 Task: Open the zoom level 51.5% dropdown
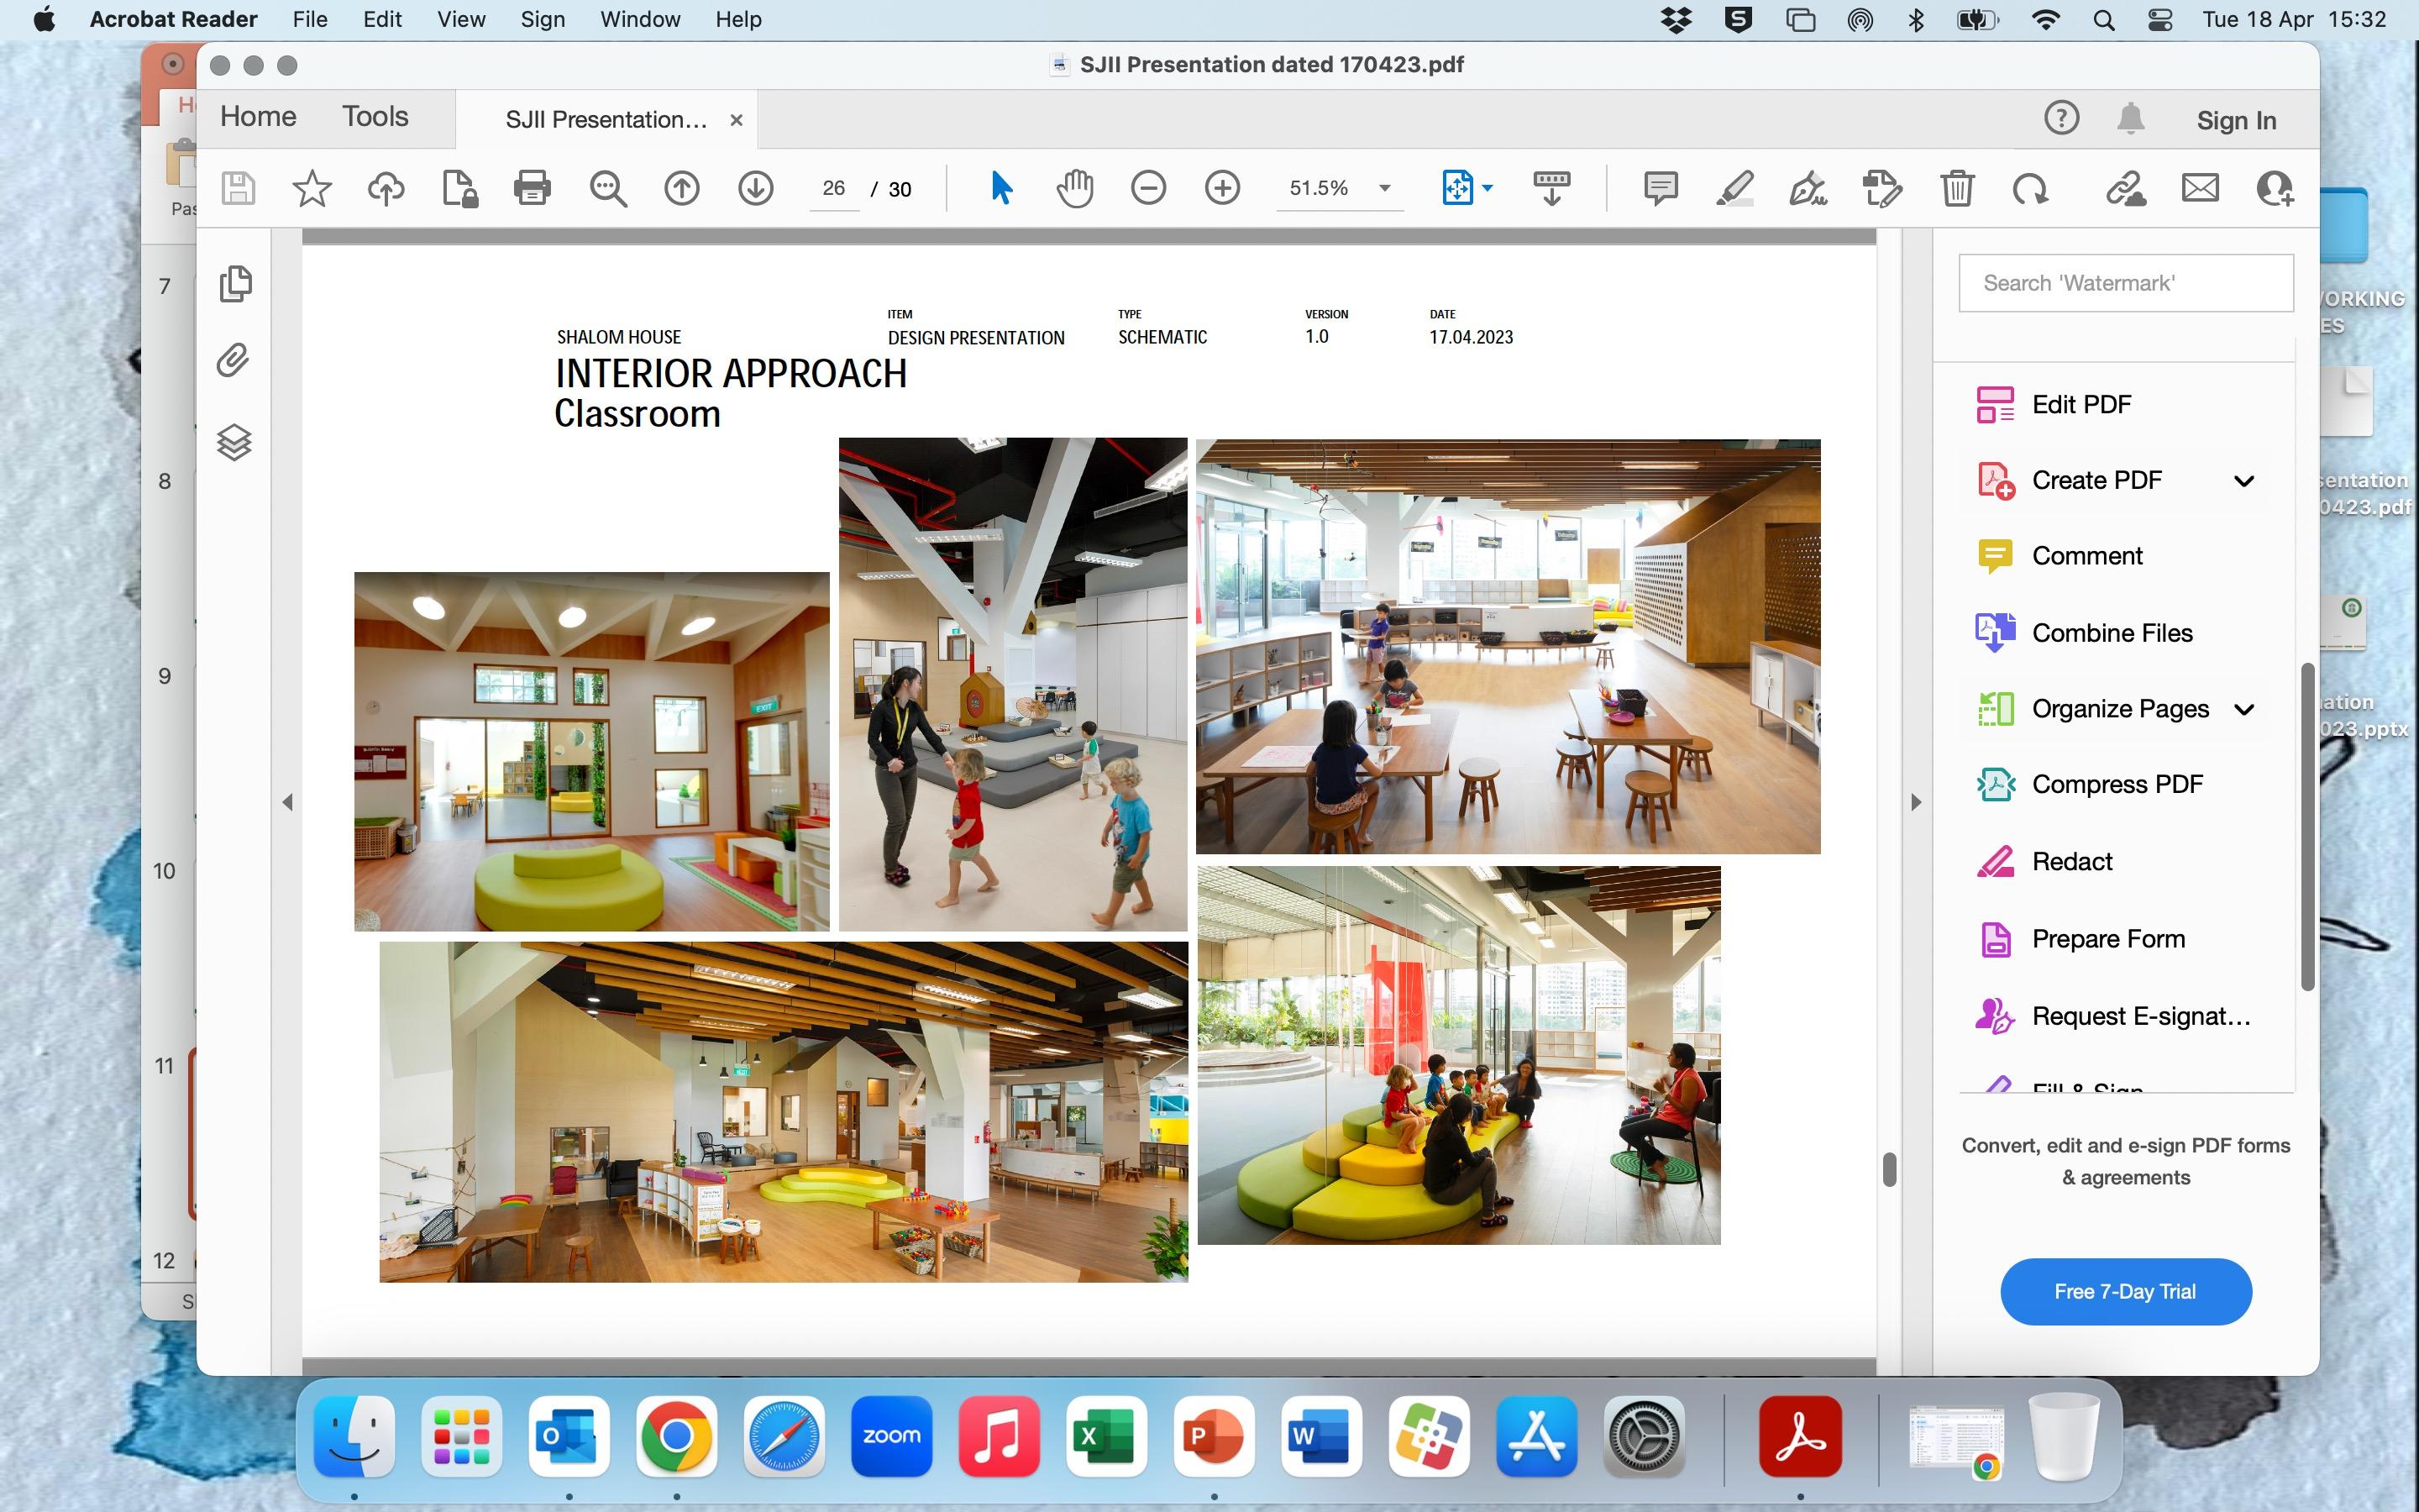(x=1384, y=188)
